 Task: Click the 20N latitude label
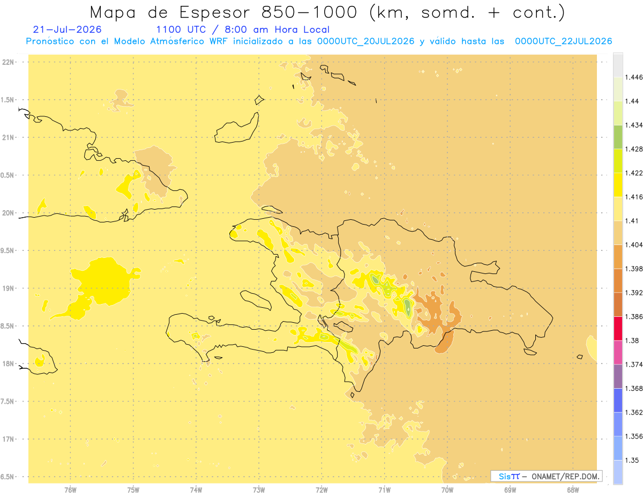click(9, 213)
